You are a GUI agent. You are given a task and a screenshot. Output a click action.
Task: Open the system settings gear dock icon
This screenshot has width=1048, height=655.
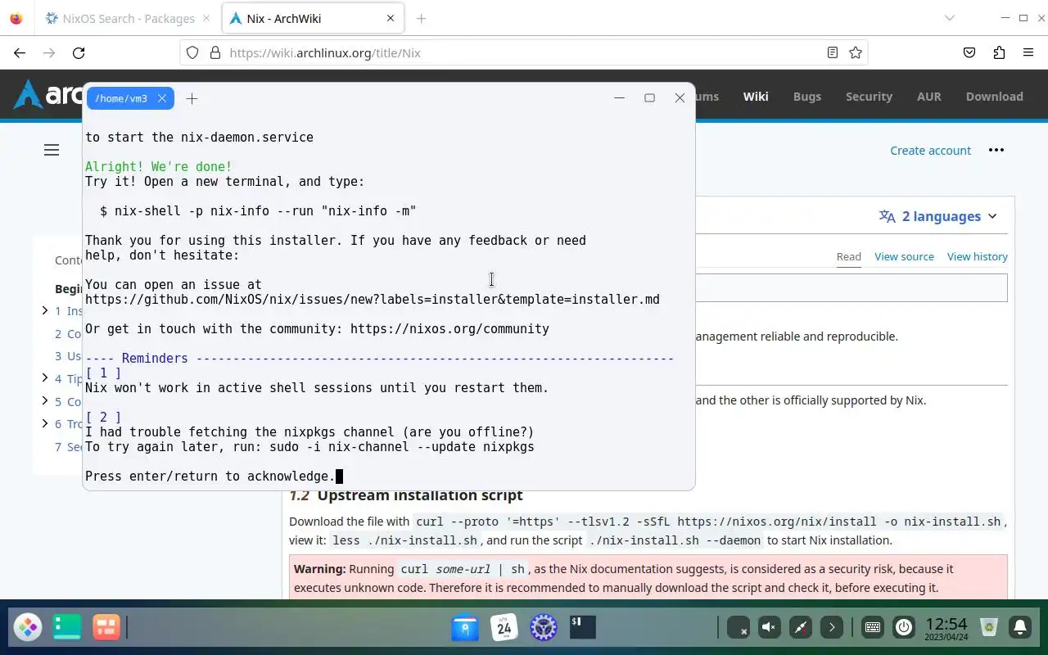[544, 627]
